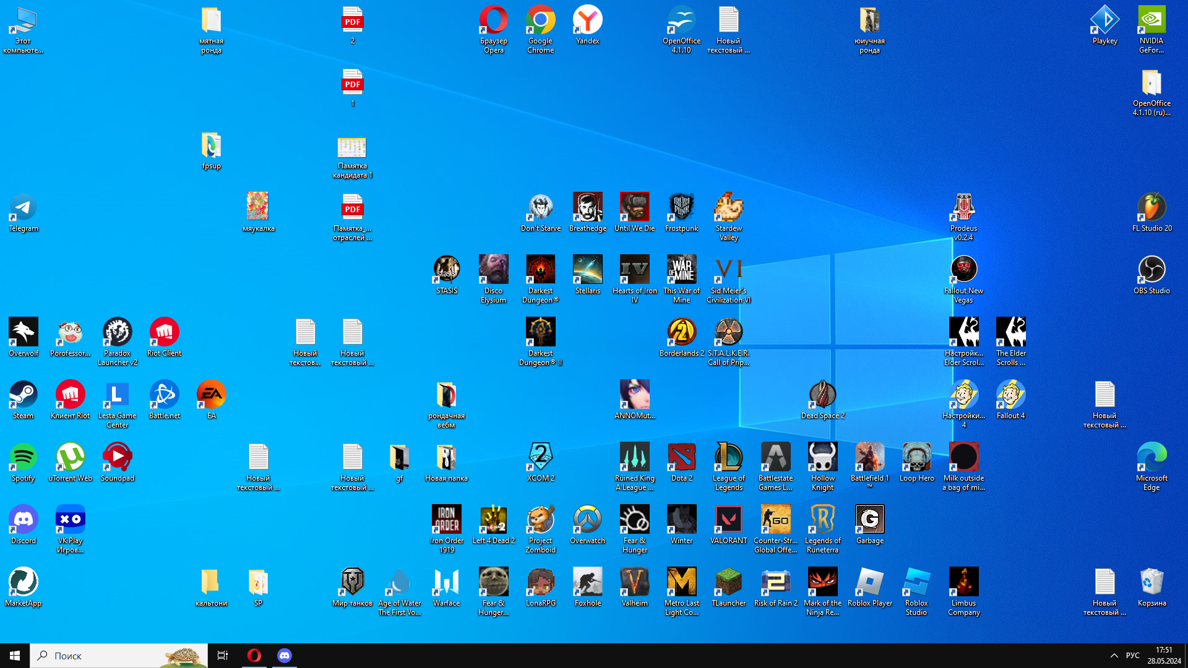Image resolution: width=1188 pixels, height=668 pixels.
Task: Select the Памятка кандидата 1 file
Action: (x=352, y=158)
